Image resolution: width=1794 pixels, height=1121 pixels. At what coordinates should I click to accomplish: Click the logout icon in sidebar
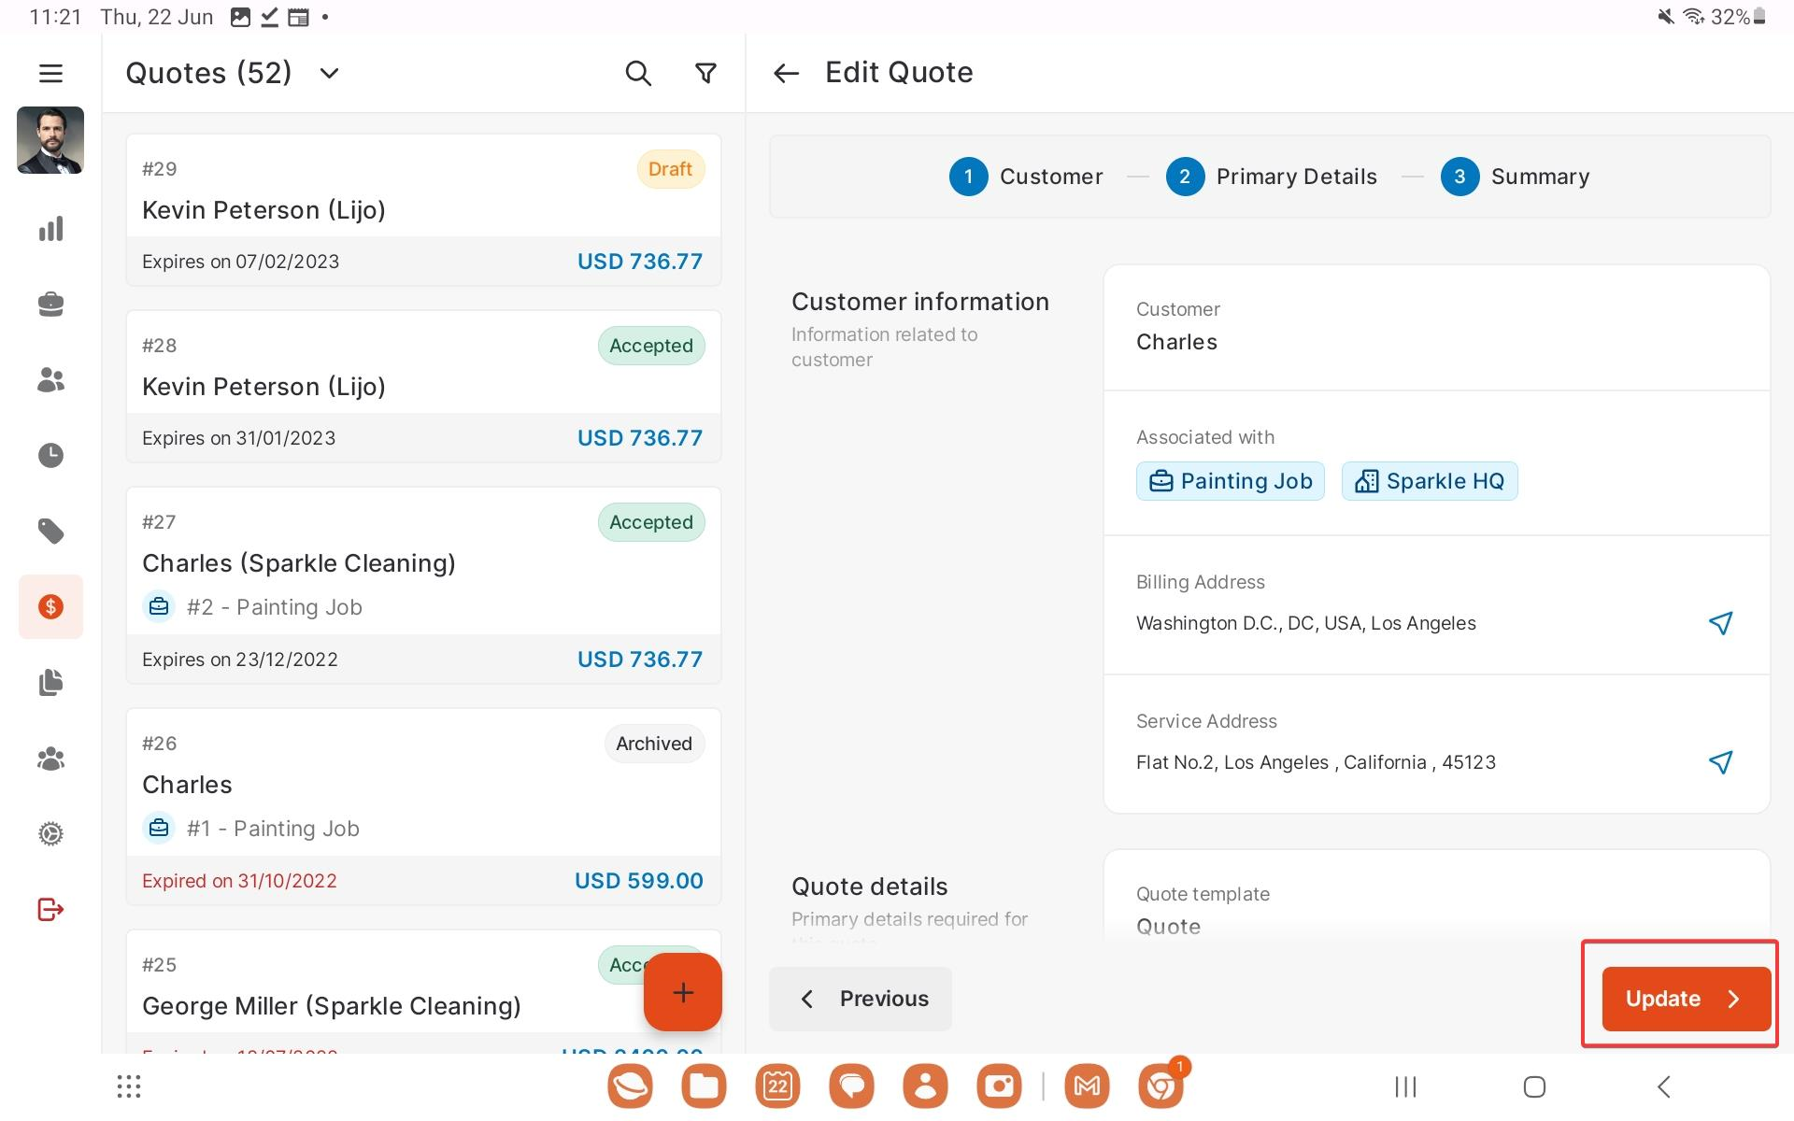click(x=50, y=909)
